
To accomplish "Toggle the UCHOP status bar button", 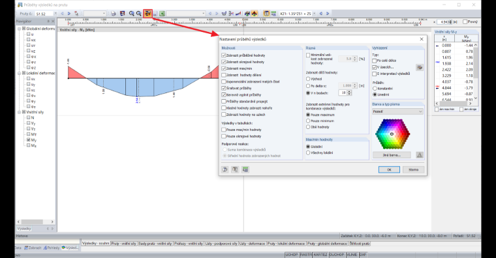I will pos(292,255).
